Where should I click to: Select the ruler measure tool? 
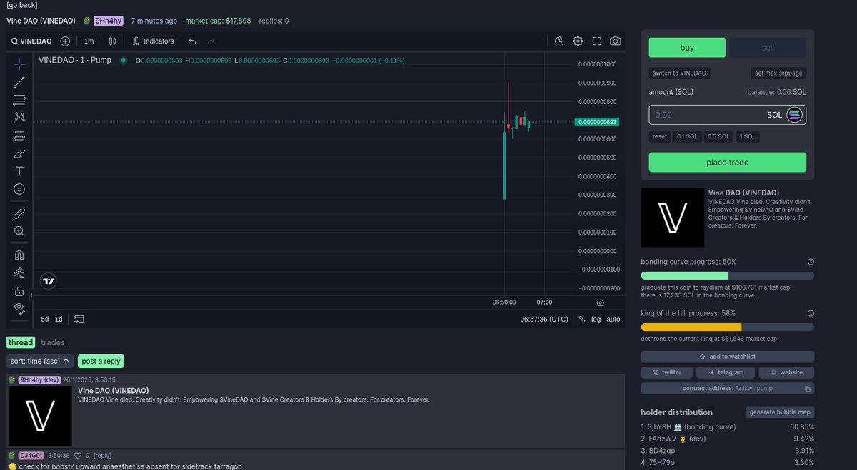[x=19, y=213]
